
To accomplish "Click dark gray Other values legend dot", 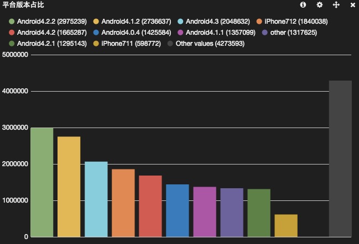I will [170, 43].
